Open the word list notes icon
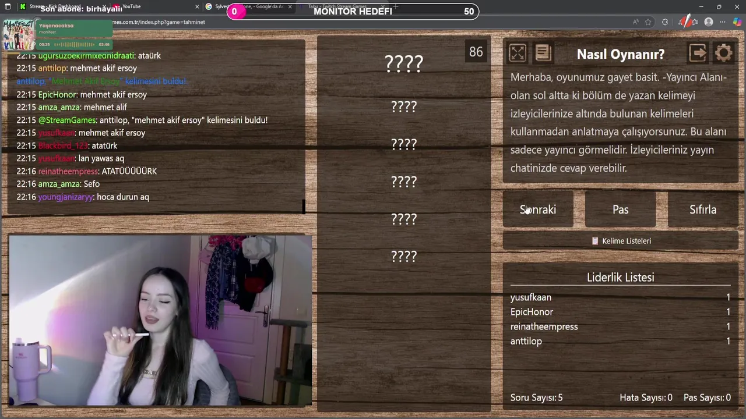Image resolution: width=746 pixels, height=419 pixels. click(x=543, y=54)
